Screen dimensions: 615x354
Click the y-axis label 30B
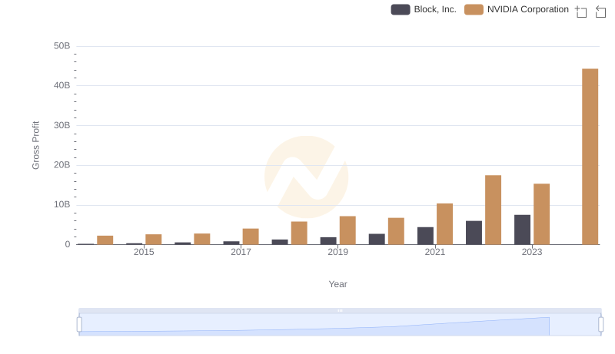coord(62,125)
